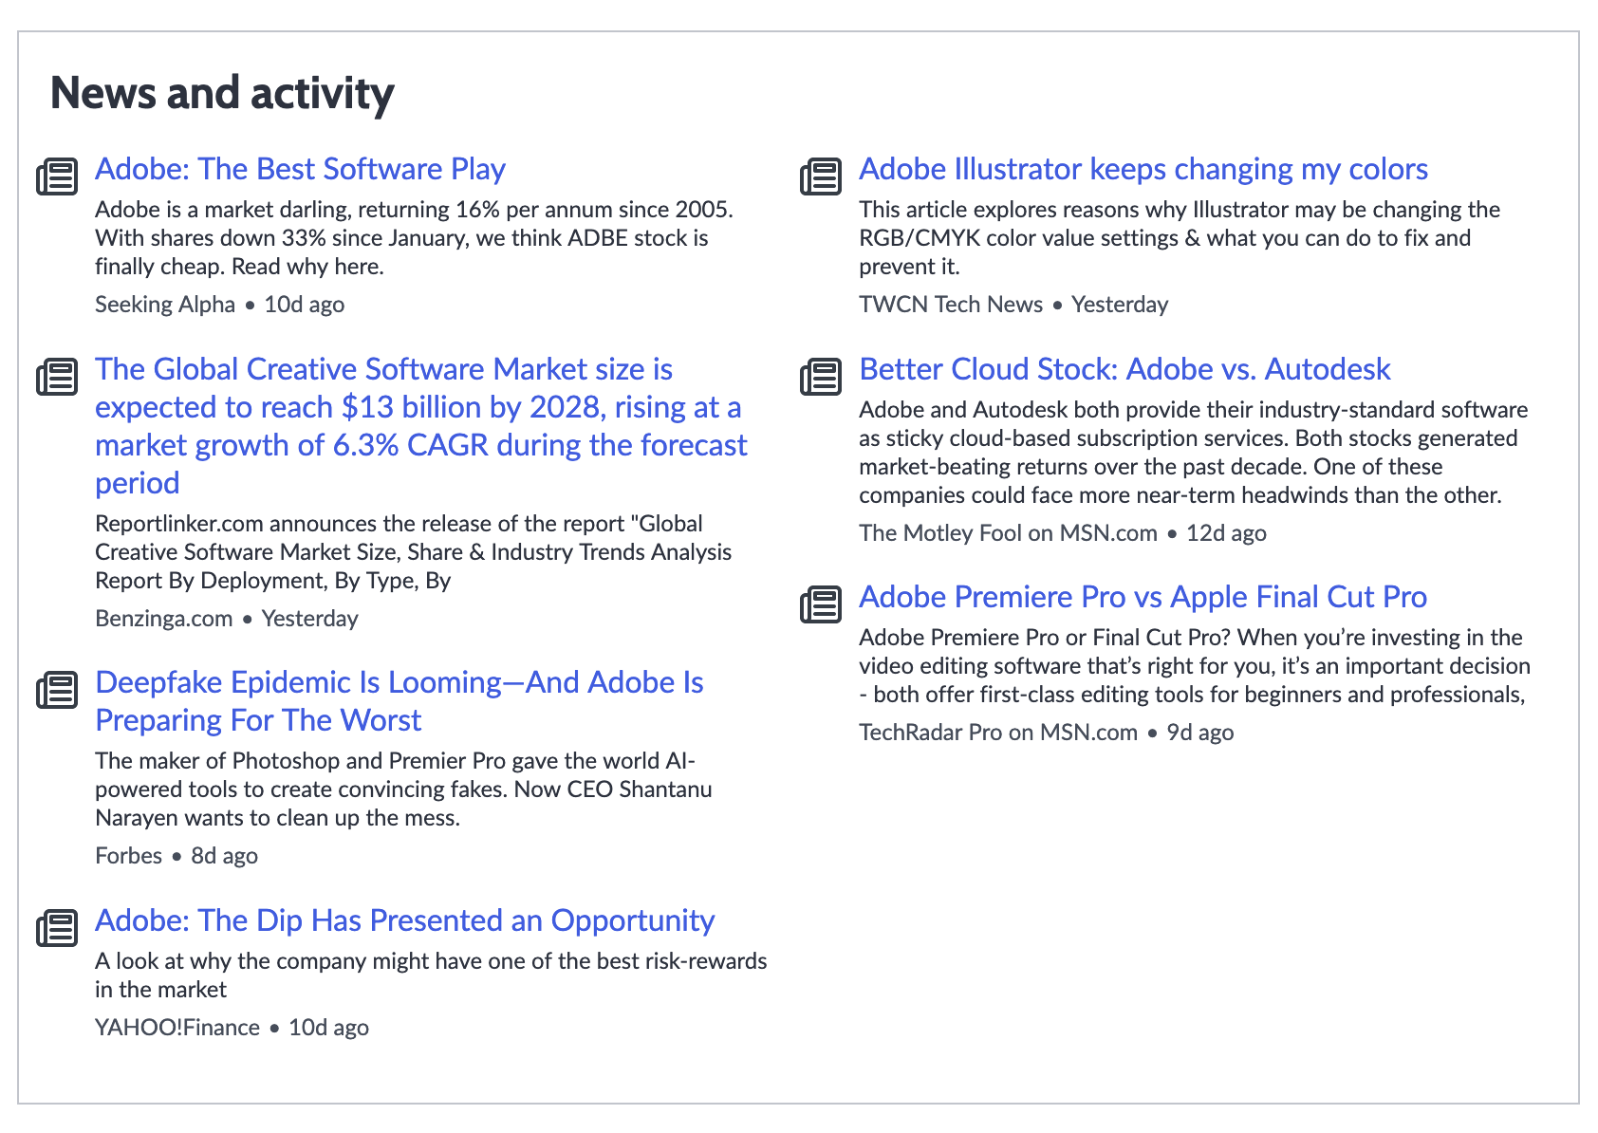Click the '10d ago' timestamp next to Seeking Alpha
Viewport: 1598px width, 1133px height.
click(x=304, y=305)
